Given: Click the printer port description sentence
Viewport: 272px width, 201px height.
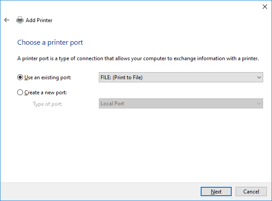Looking at the screenshot, I should pos(138,58).
